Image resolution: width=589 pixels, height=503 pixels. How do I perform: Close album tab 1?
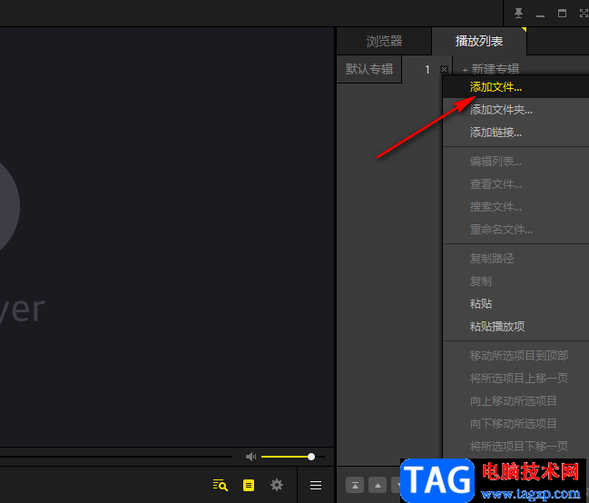click(x=444, y=70)
